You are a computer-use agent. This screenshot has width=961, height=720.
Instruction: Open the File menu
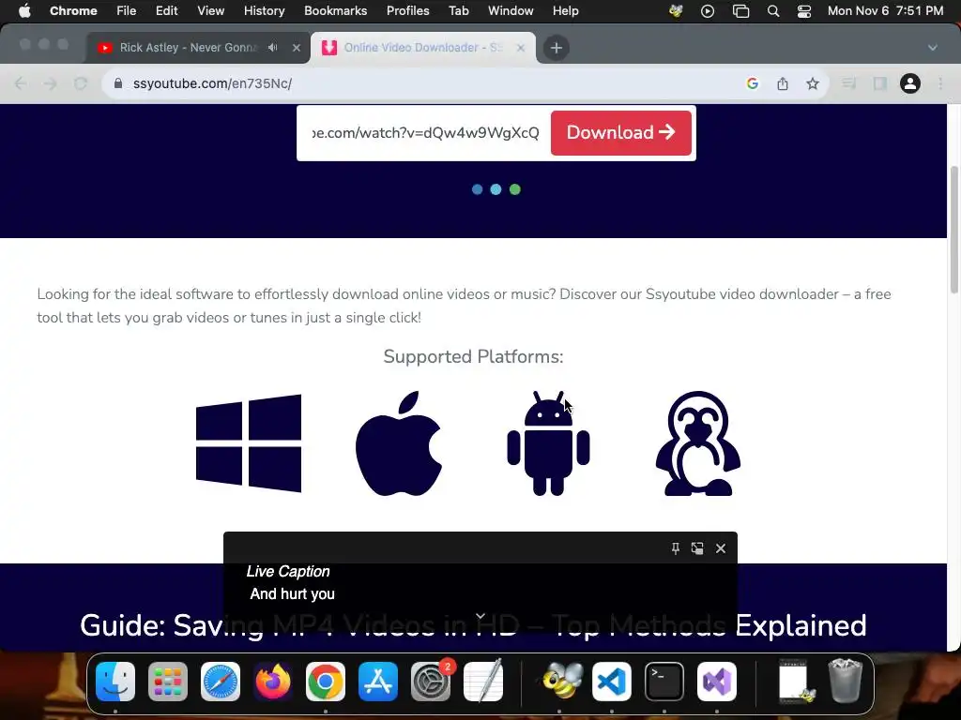pos(127,11)
